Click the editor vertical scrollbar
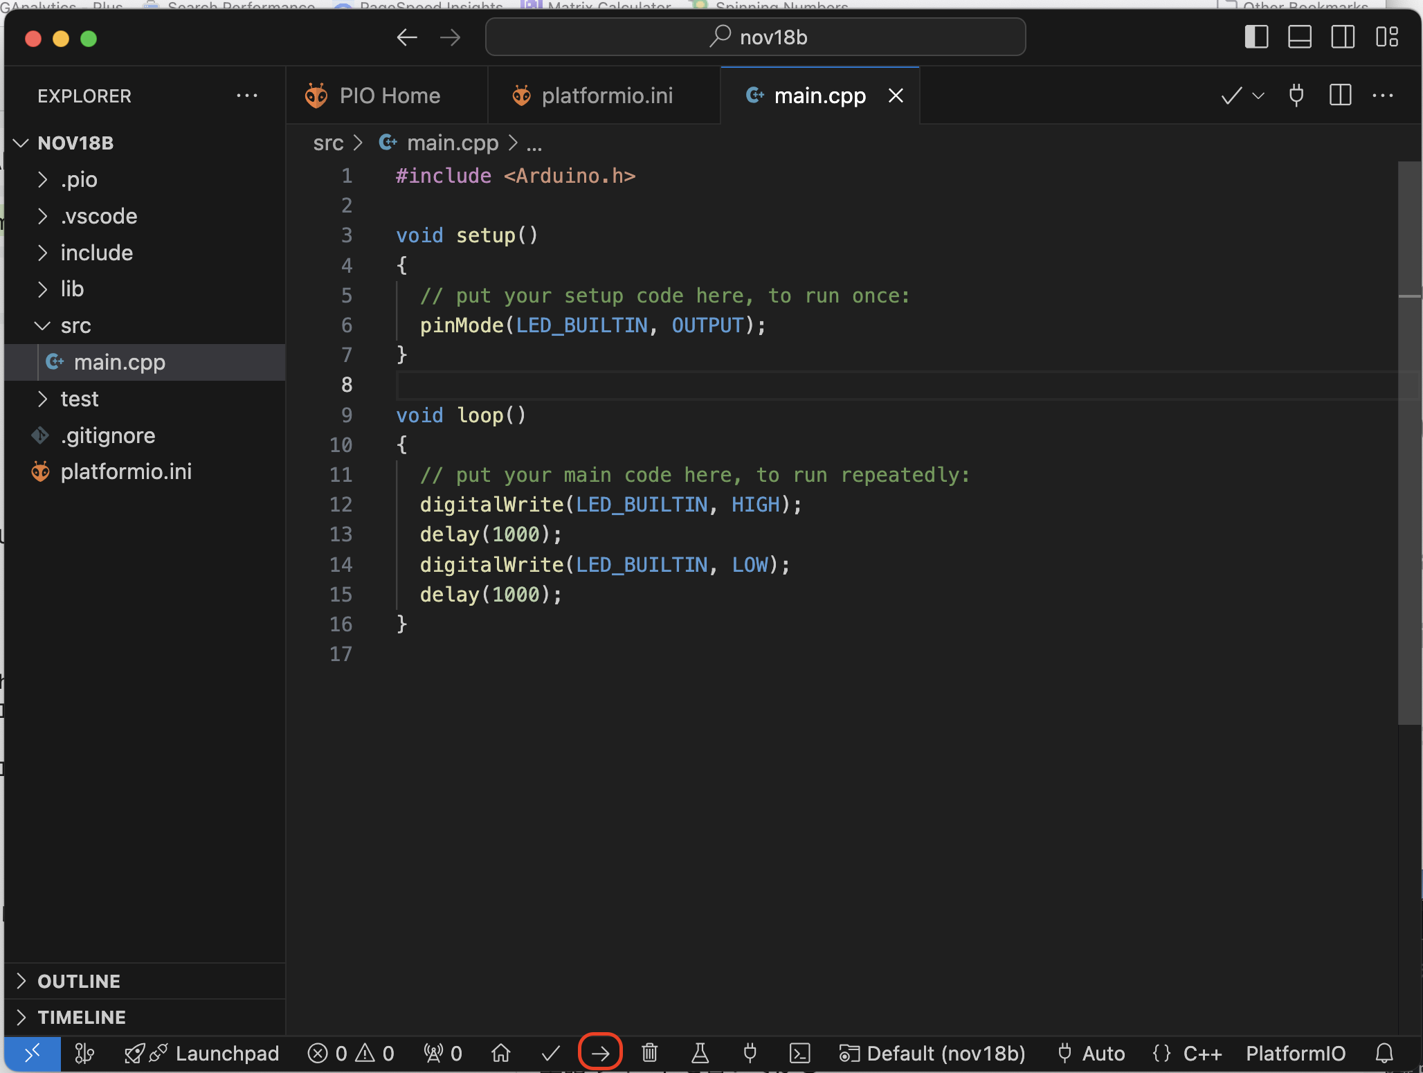This screenshot has width=1423, height=1073. pos(1408,443)
